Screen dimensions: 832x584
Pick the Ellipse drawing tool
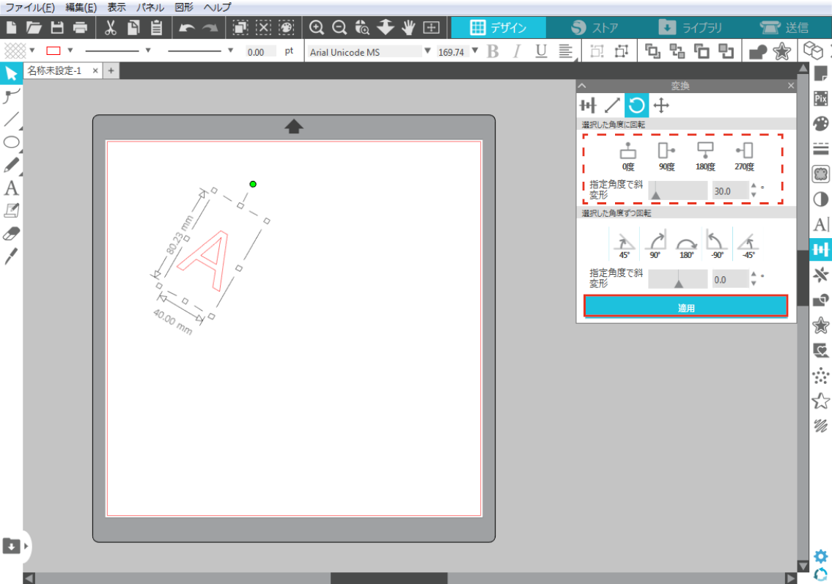click(x=11, y=142)
